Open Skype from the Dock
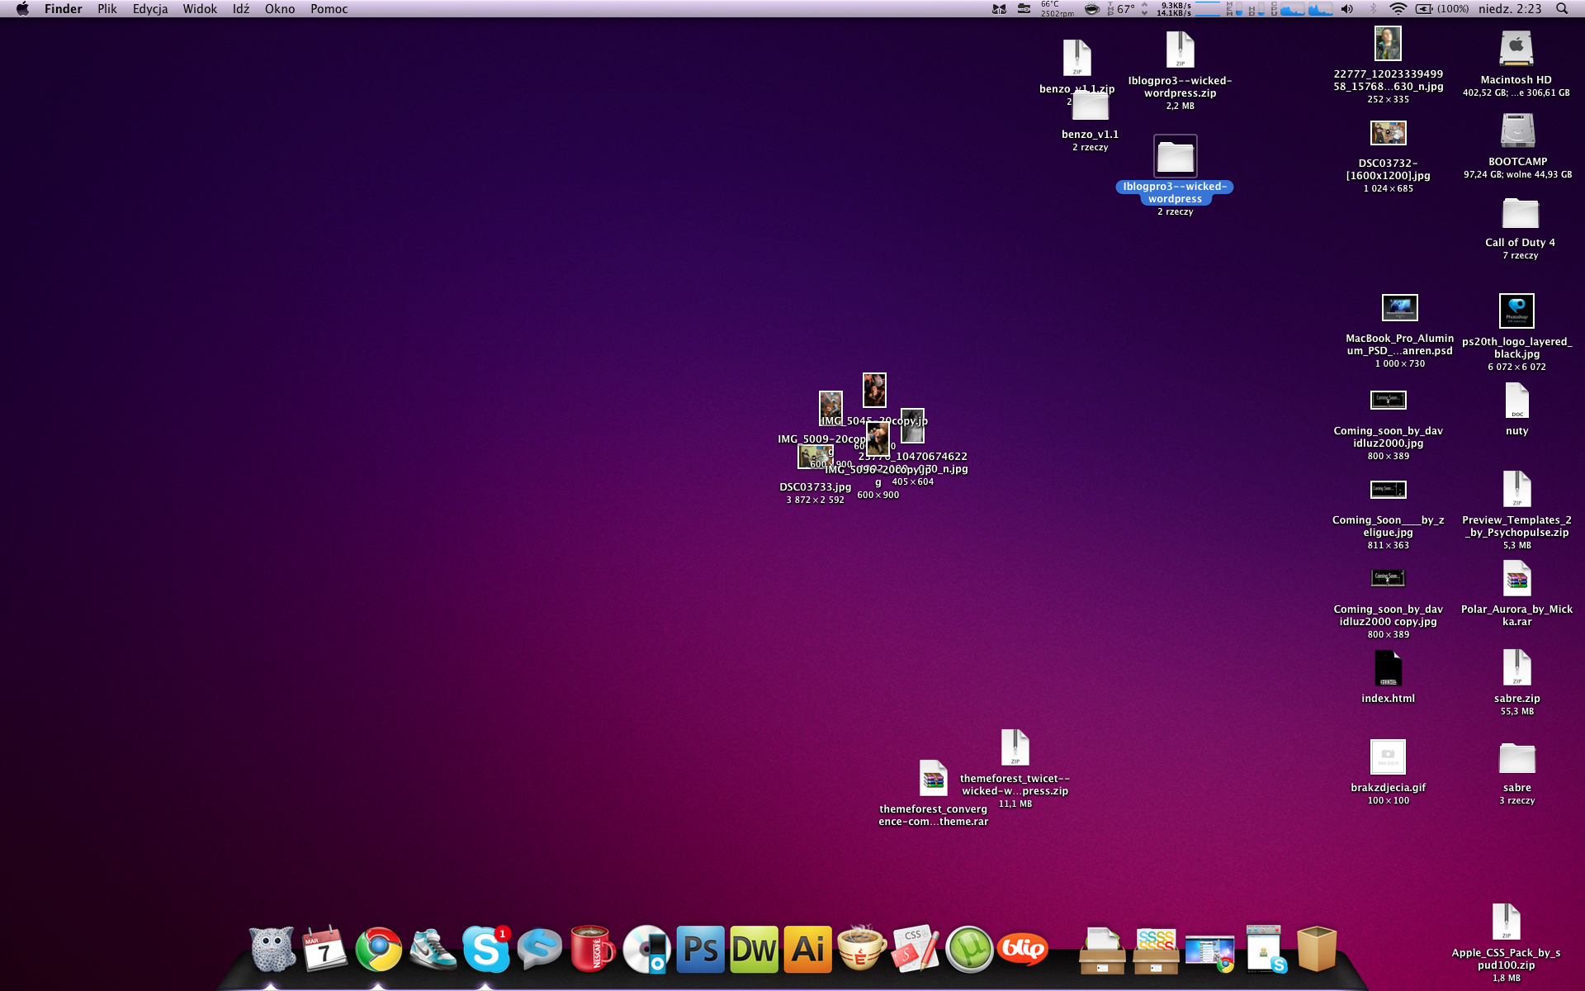Image resolution: width=1585 pixels, height=991 pixels. click(485, 950)
